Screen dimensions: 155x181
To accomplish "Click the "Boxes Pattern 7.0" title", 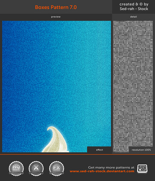I will click(56, 7).
